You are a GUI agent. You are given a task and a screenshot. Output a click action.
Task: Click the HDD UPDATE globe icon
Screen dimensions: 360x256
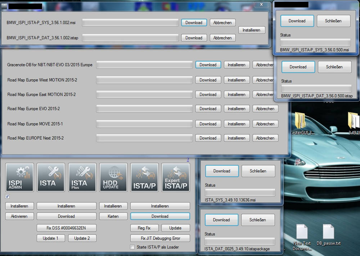(113, 177)
